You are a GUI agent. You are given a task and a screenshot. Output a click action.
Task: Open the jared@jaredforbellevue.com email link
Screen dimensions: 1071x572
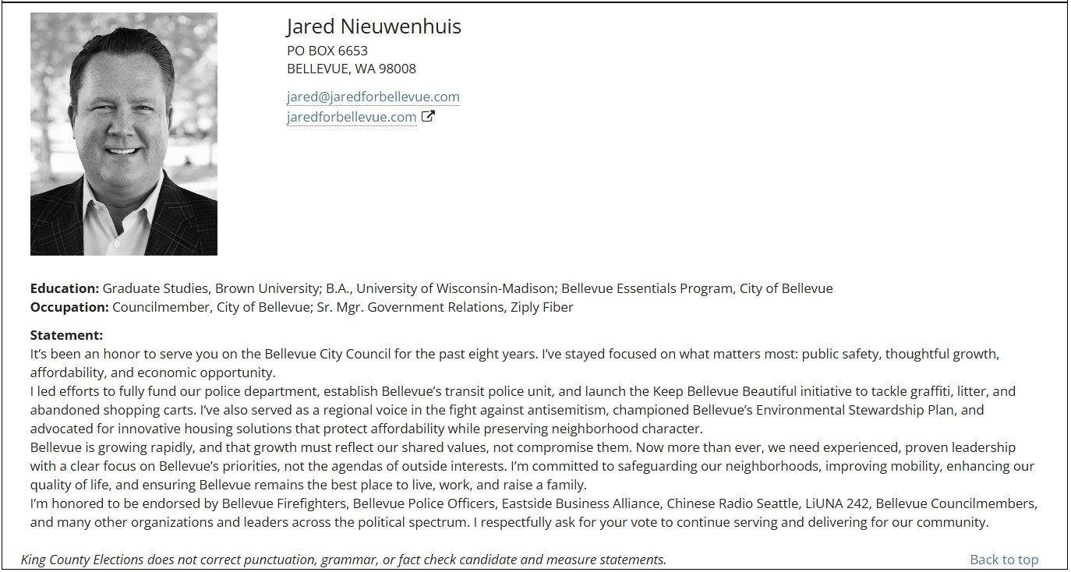(x=373, y=97)
